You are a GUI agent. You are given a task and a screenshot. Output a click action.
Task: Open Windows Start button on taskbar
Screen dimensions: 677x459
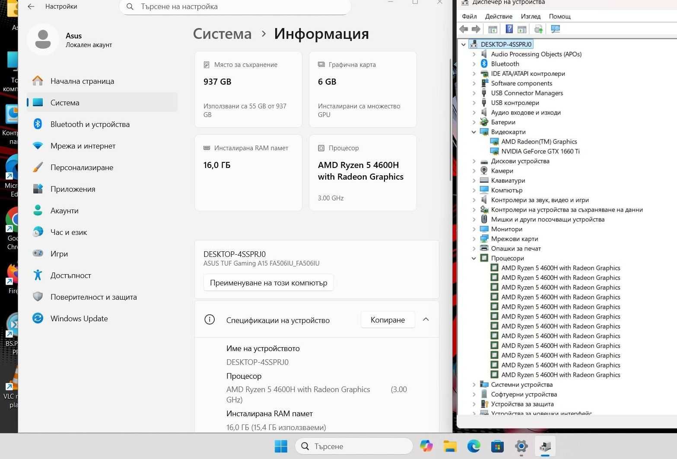[x=281, y=446]
